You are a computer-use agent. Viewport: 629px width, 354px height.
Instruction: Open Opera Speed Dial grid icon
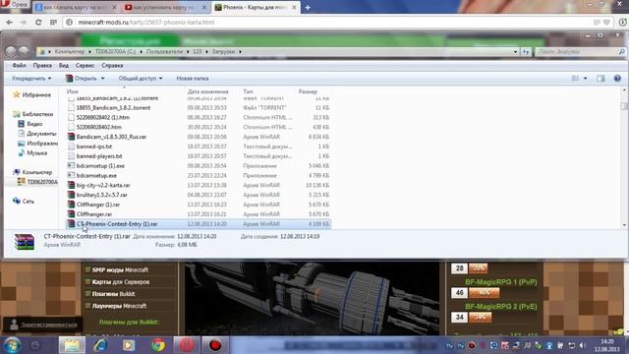[x=53, y=22]
